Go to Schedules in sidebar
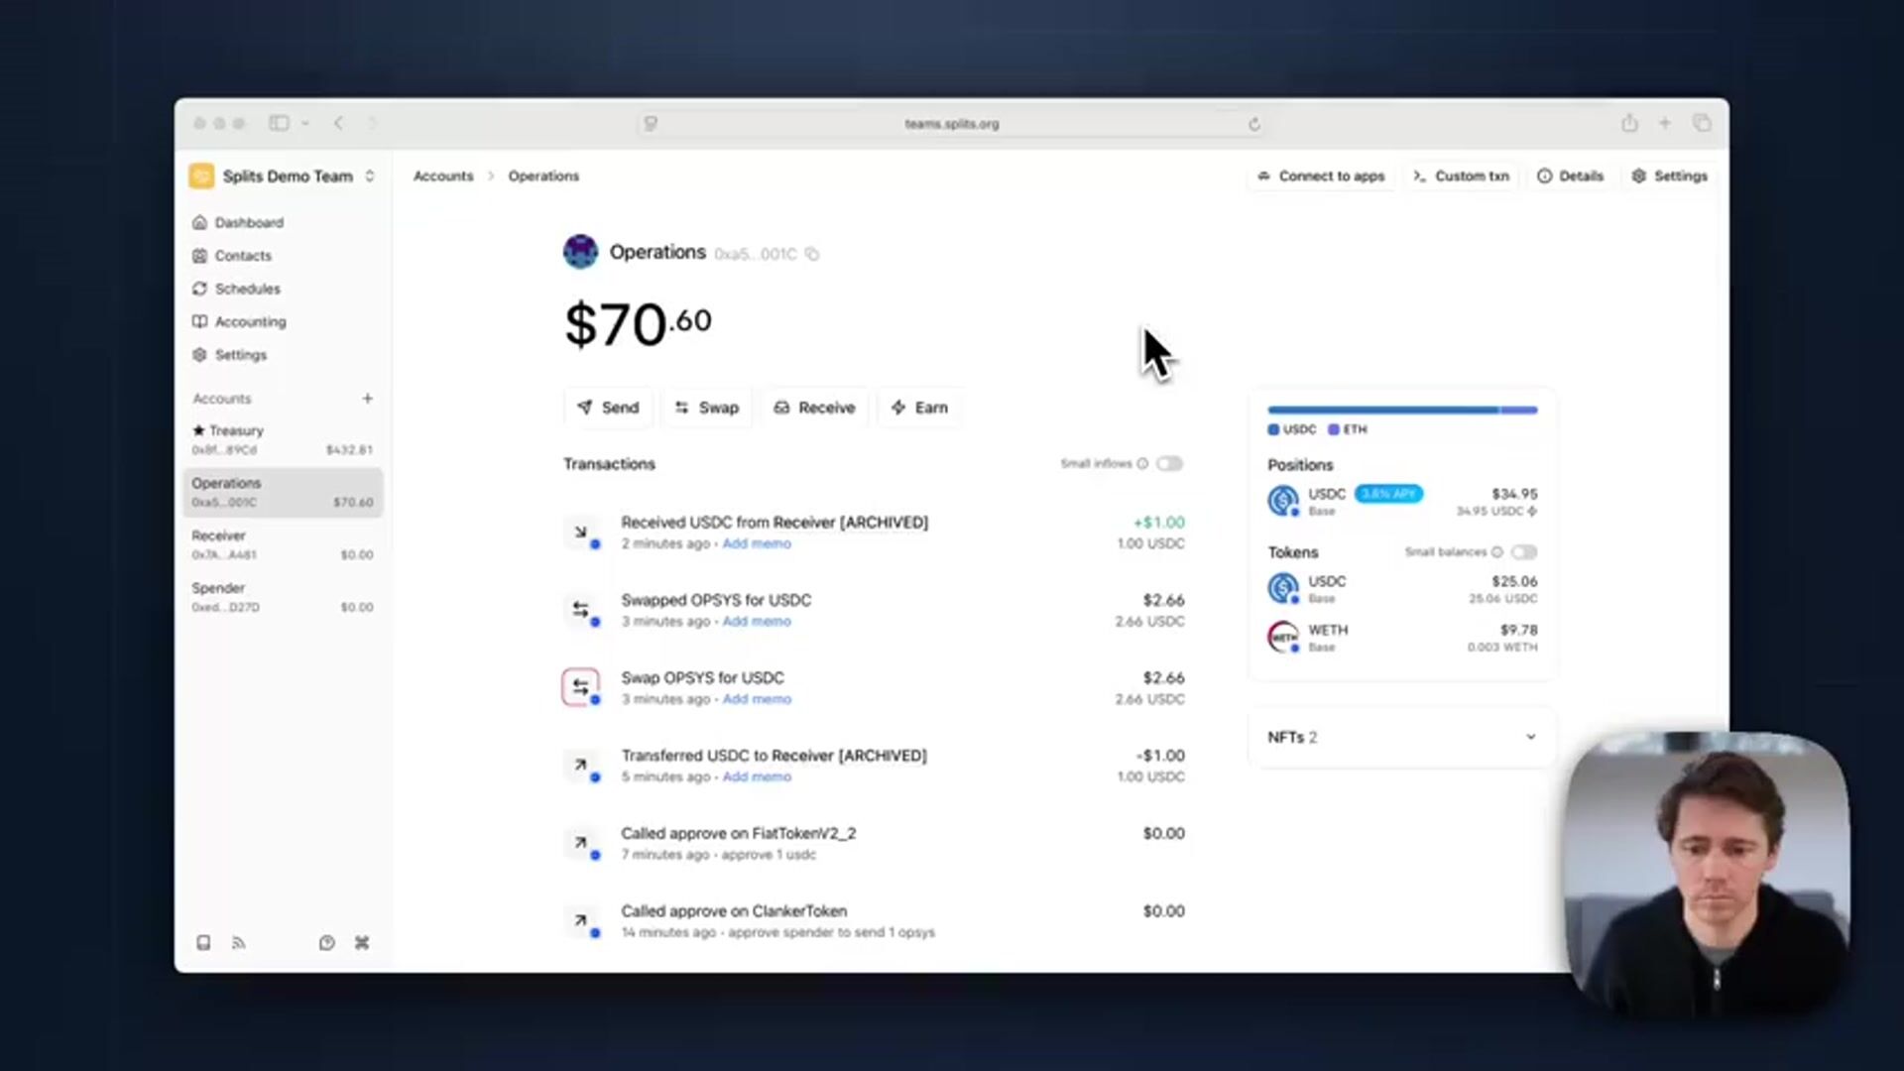Viewport: 1904px width, 1071px height. 247,289
